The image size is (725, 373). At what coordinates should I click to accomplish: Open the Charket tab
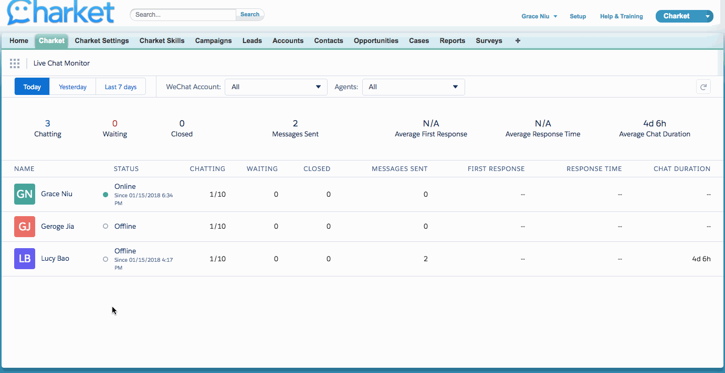52,40
